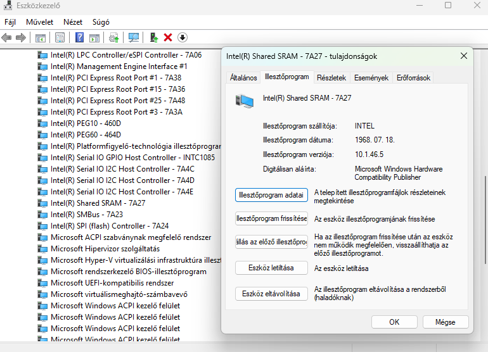Click the Eszközkezelő title bar app icon

8,5
